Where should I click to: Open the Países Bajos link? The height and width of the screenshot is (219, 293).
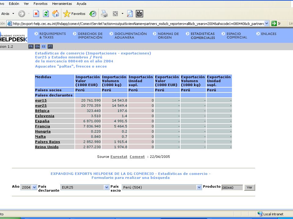[x=48, y=142]
